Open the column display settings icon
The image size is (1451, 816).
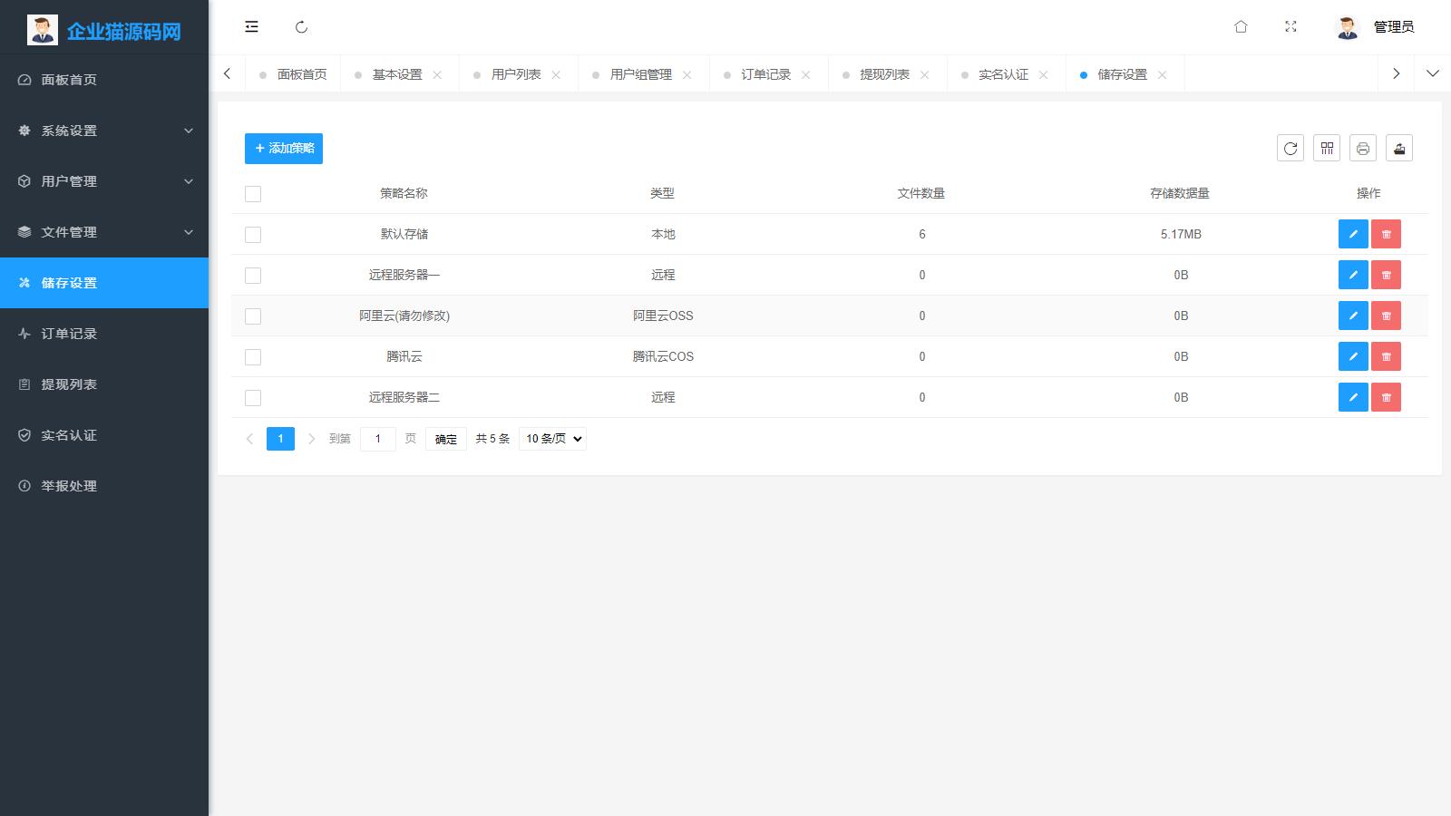(1327, 148)
